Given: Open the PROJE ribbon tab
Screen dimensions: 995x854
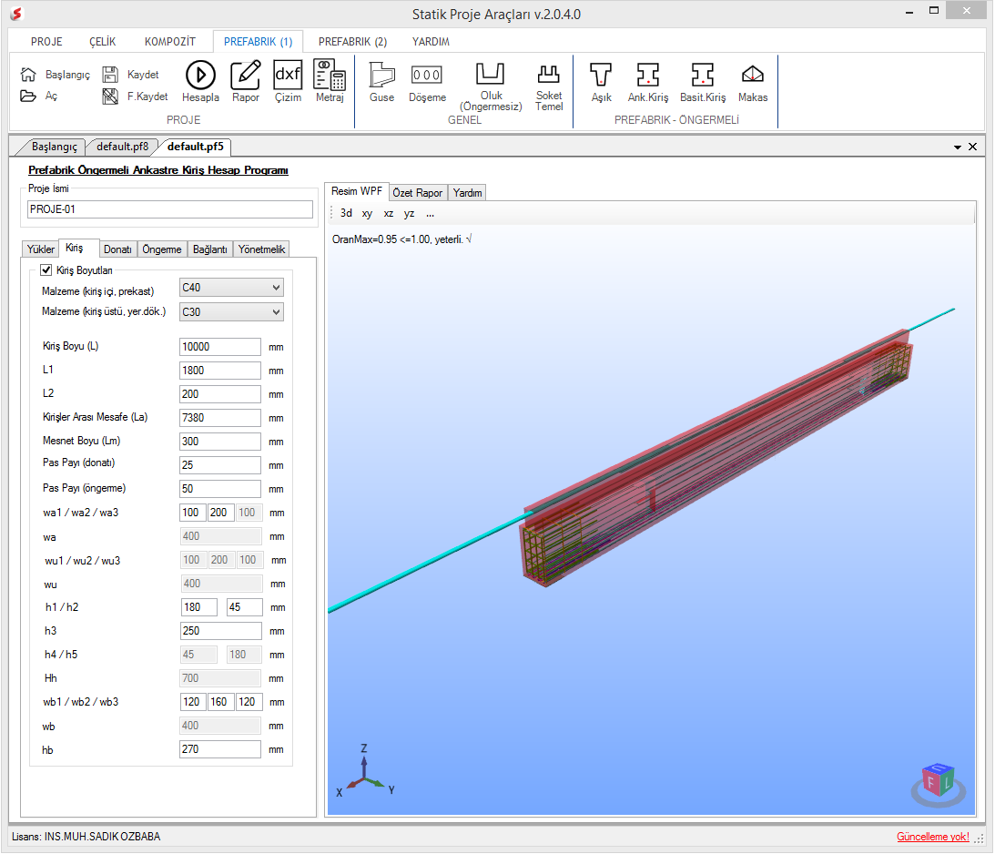Looking at the screenshot, I should [47, 42].
